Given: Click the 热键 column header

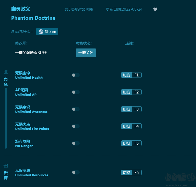Looking at the screenshot, I should 129,43.
